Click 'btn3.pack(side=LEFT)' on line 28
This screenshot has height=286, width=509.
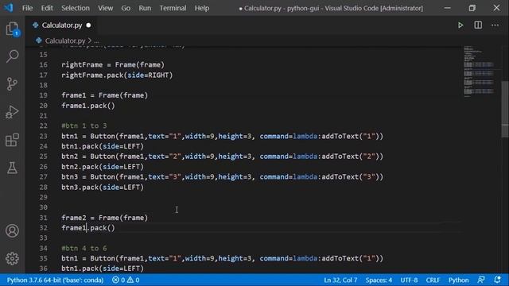pyautogui.click(x=103, y=187)
